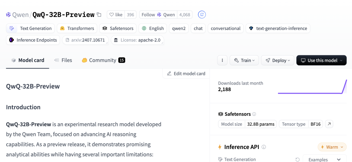
Task: Click the QwQ-32B-Preview title text
Action: click(x=64, y=15)
